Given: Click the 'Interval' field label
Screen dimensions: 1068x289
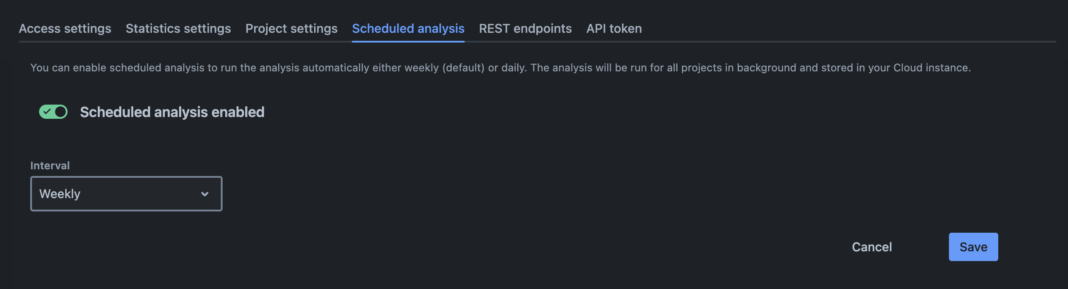Looking at the screenshot, I should coord(50,166).
